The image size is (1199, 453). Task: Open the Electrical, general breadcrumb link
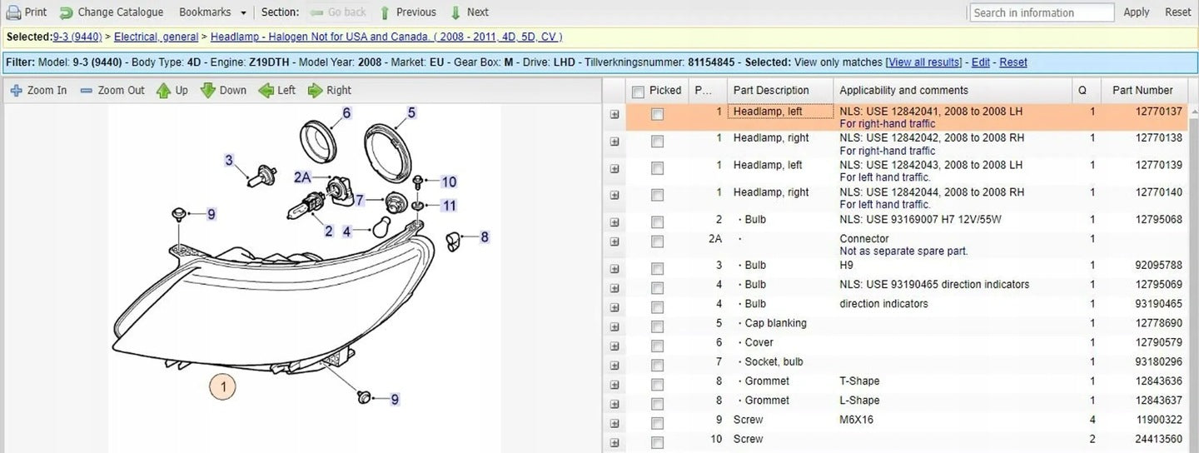point(156,37)
